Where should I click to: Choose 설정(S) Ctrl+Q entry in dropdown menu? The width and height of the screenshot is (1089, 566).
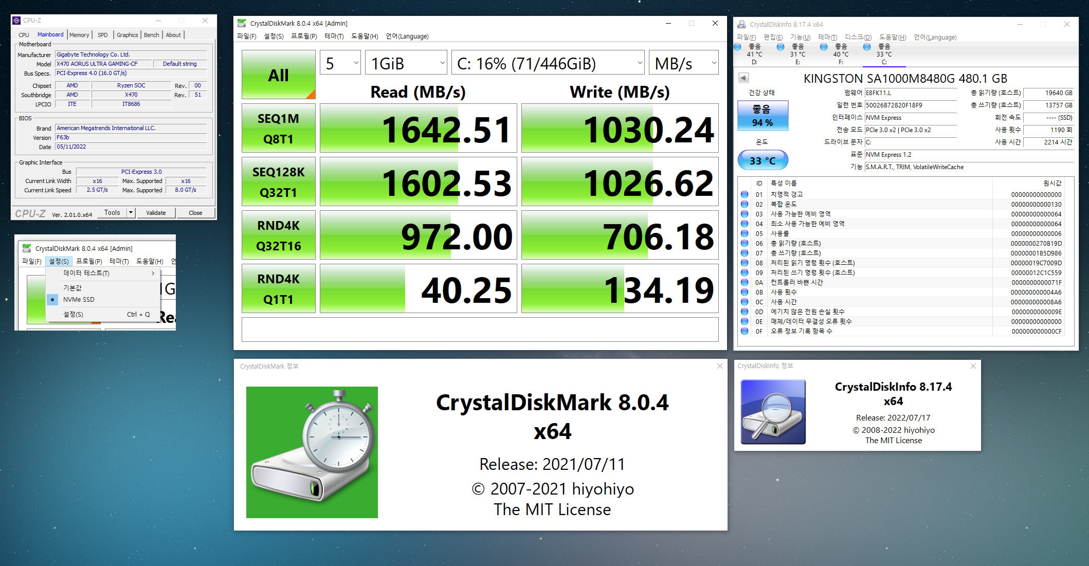[x=103, y=314]
